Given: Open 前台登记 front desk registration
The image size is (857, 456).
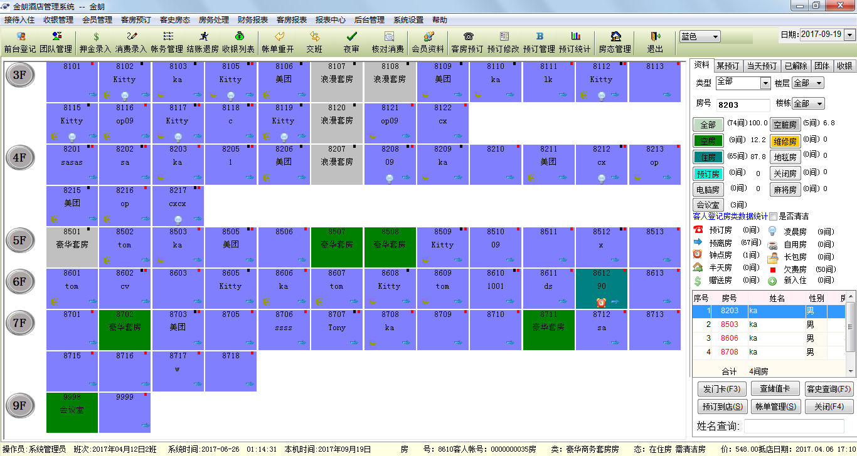Looking at the screenshot, I should tap(20, 43).
